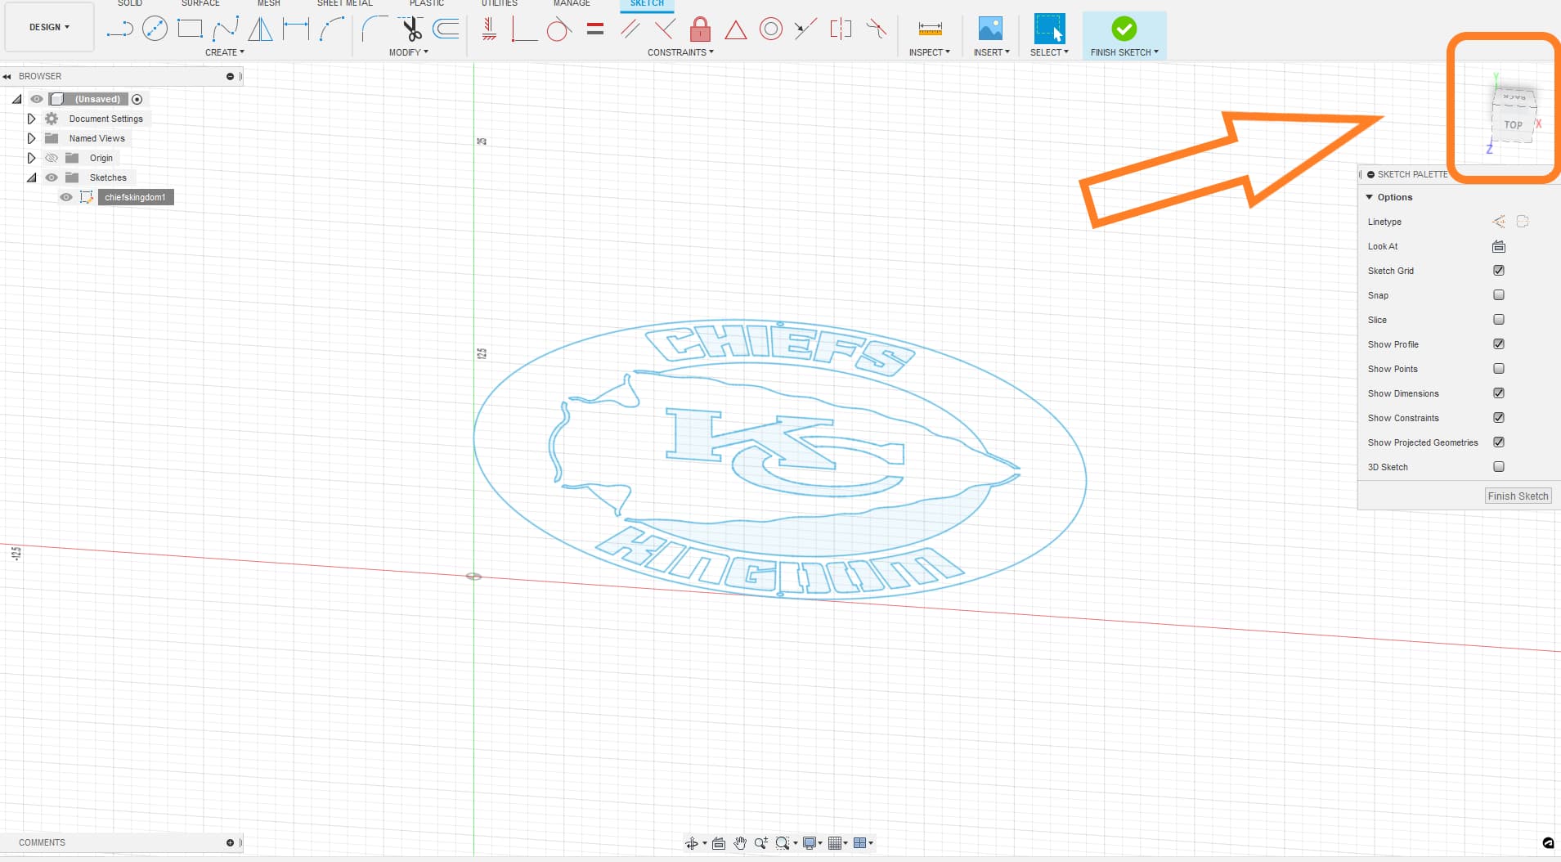Screen dimensions: 1561x862
Task: Choose the Rectangle sketch tool
Action: click(x=190, y=29)
